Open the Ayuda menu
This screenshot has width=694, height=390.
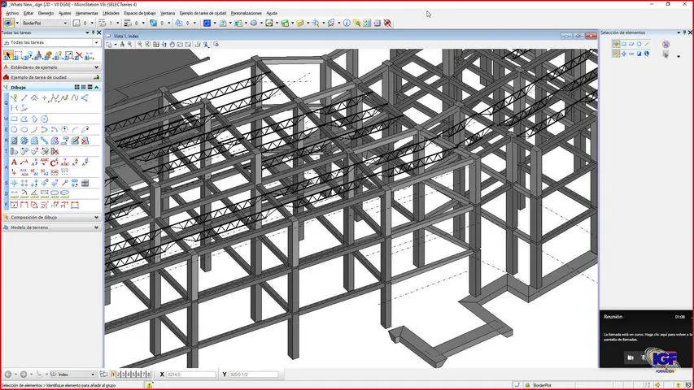click(272, 13)
